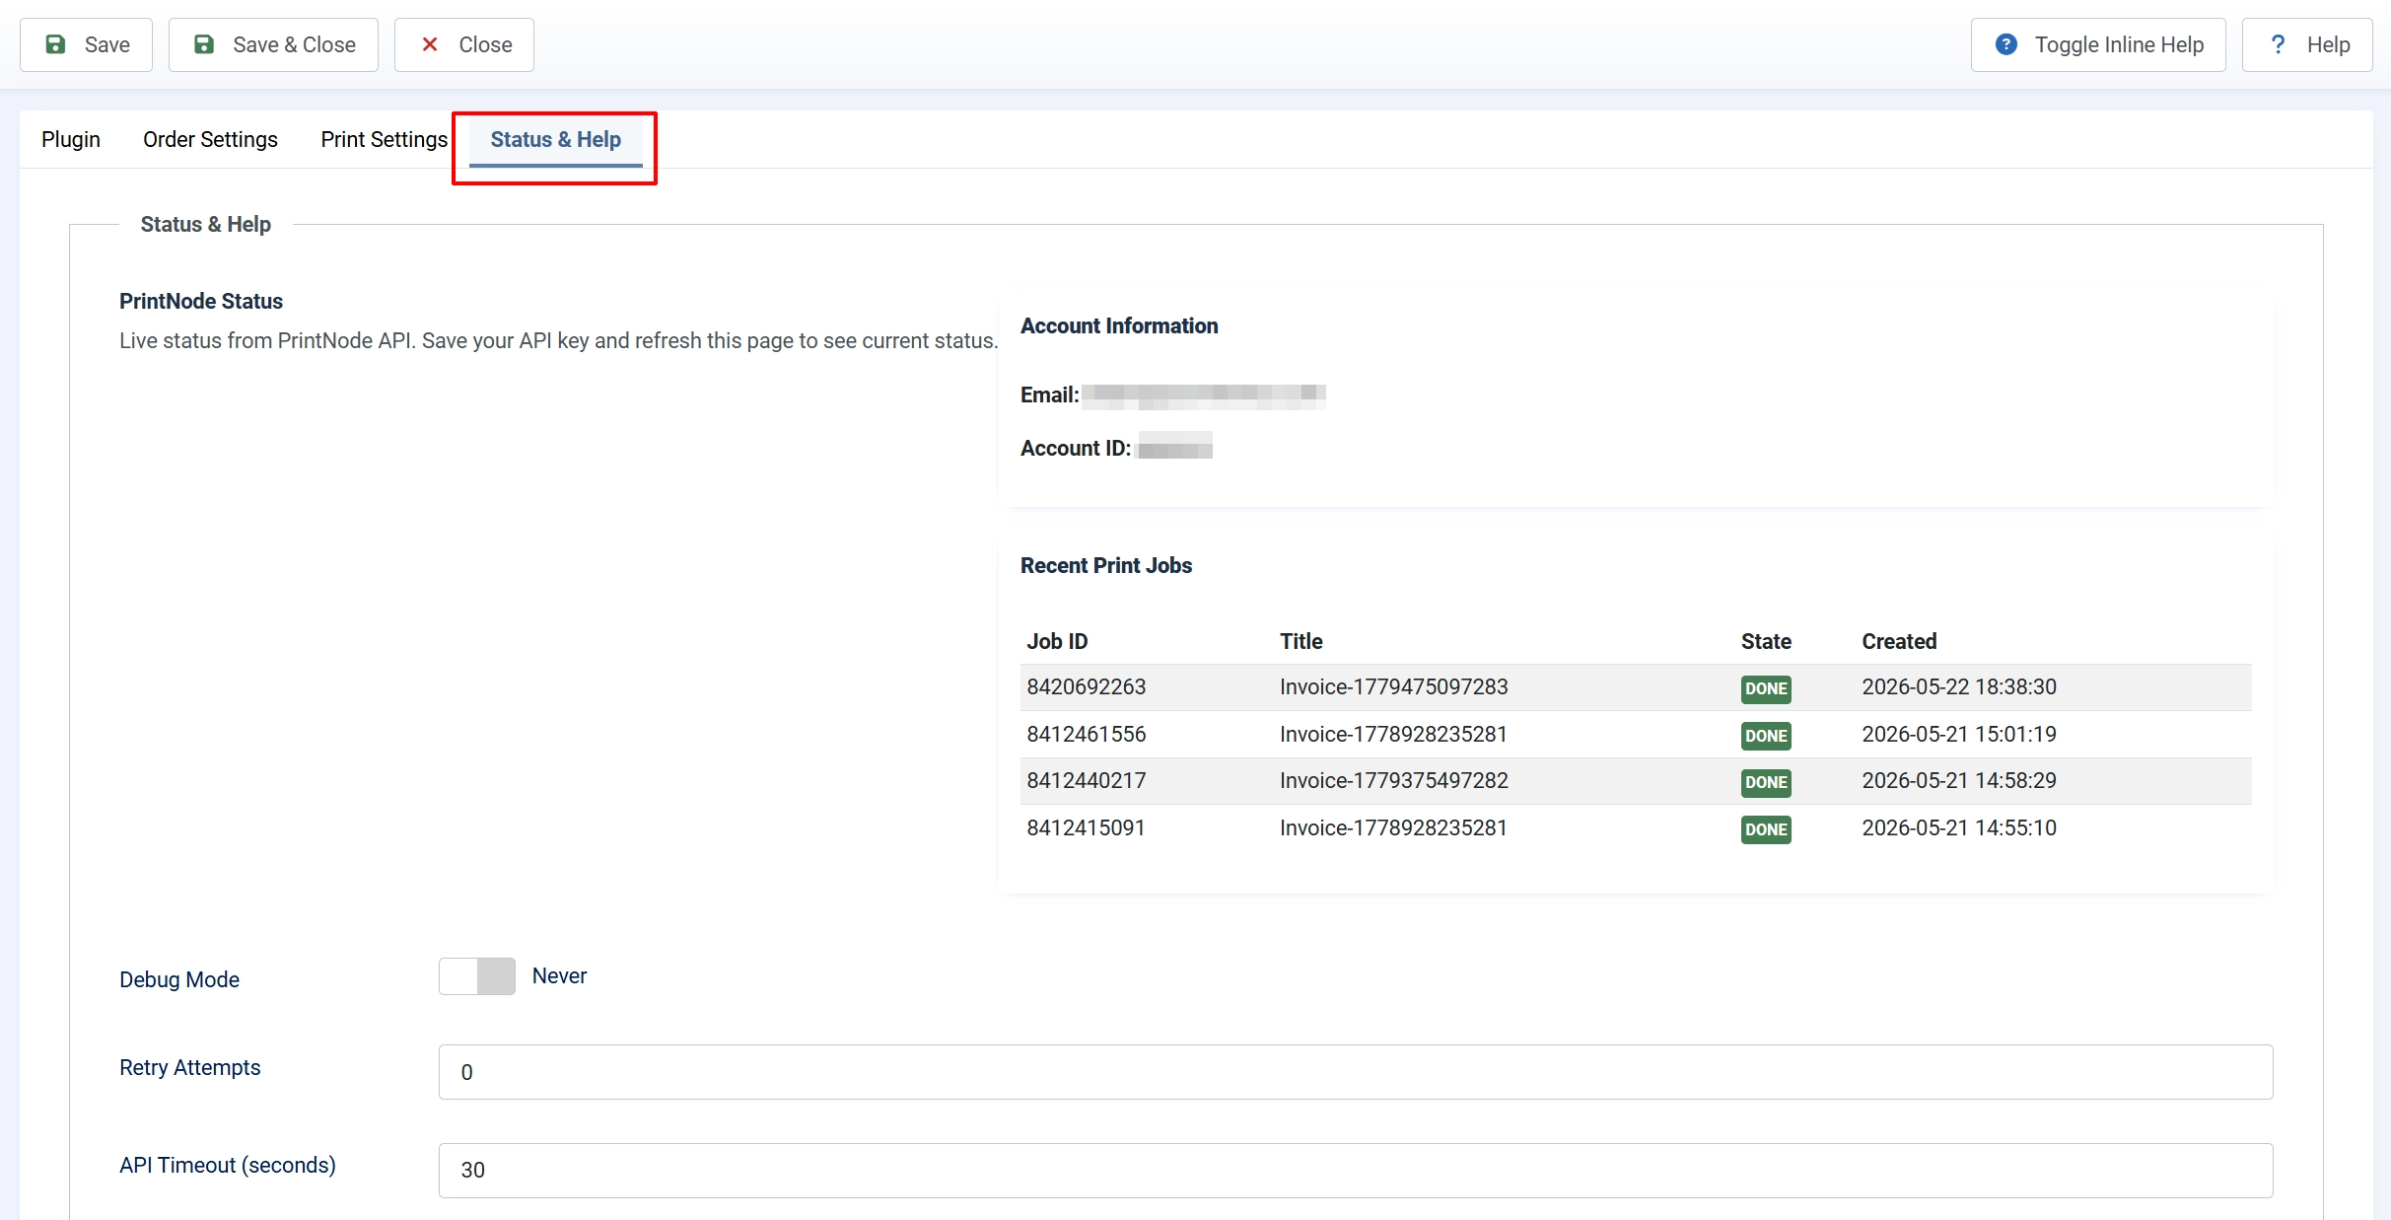Open the Print Settings tab
2391x1220 pixels.
(x=385, y=139)
